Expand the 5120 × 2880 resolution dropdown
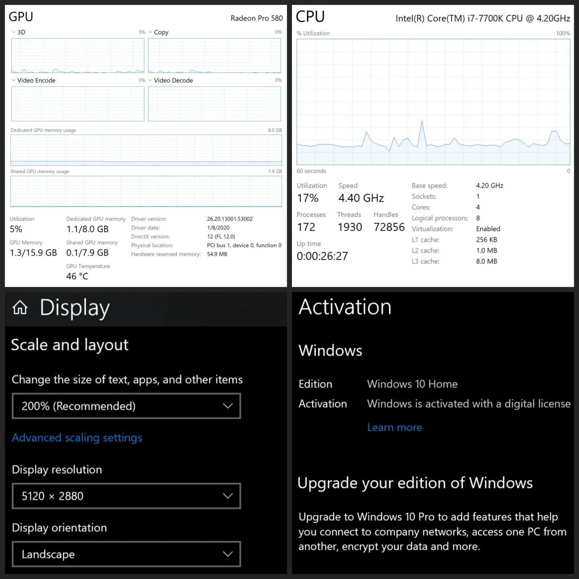This screenshot has width=579, height=579. [x=126, y=496]
